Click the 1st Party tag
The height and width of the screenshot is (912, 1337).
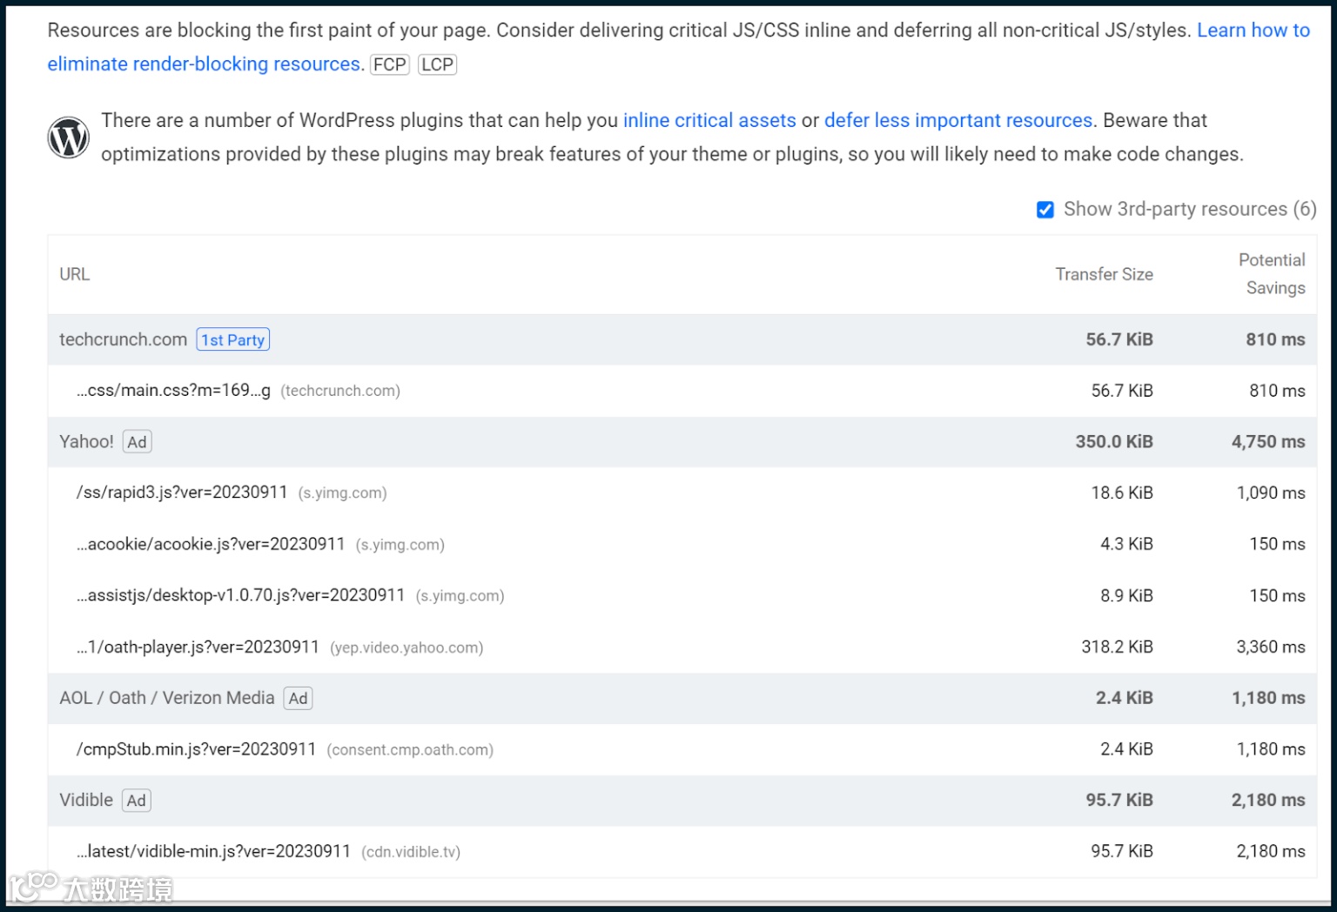pyautogui.click(x=233, y=339)
